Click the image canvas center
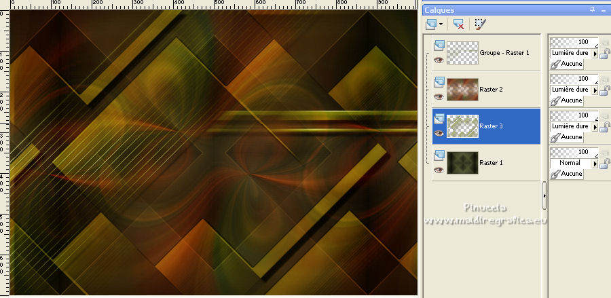611x298 pixels. pyautogui.click(x=214, y=153)
